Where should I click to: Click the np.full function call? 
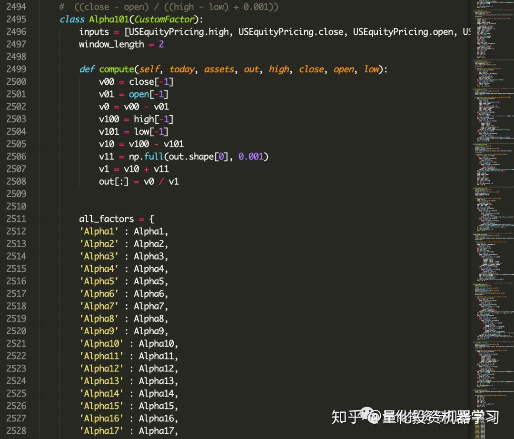tap(147, 156)
